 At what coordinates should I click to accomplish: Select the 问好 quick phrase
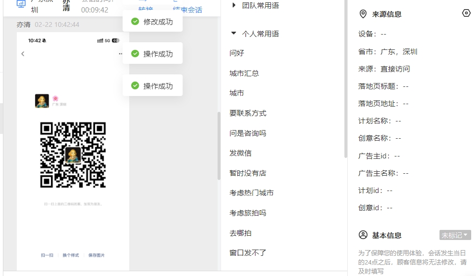[237, 53]
